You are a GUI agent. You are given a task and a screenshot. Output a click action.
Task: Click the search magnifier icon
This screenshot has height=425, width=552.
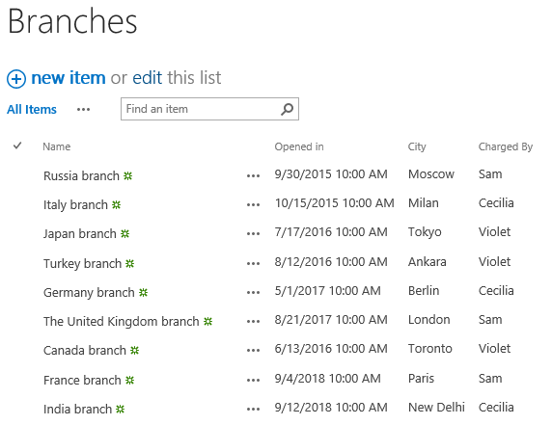(x=287, y=109)
